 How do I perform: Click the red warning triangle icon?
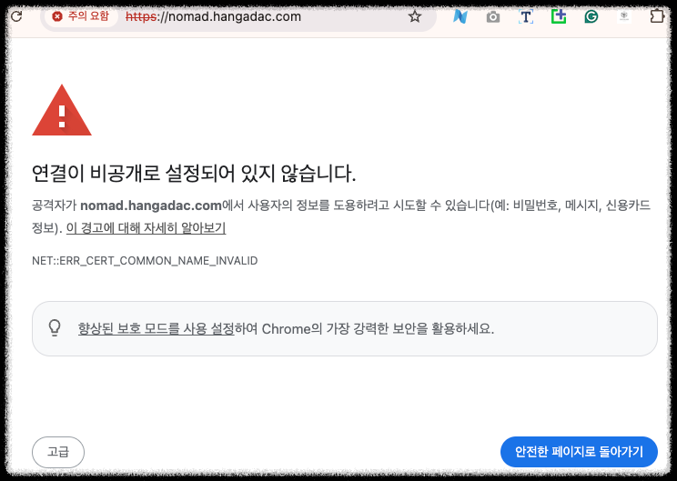pos(62,110)
